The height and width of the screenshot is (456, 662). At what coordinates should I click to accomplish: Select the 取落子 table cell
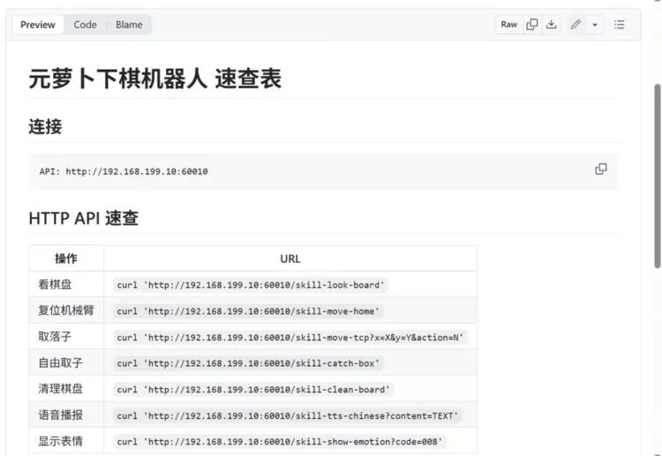pos(66,337)
